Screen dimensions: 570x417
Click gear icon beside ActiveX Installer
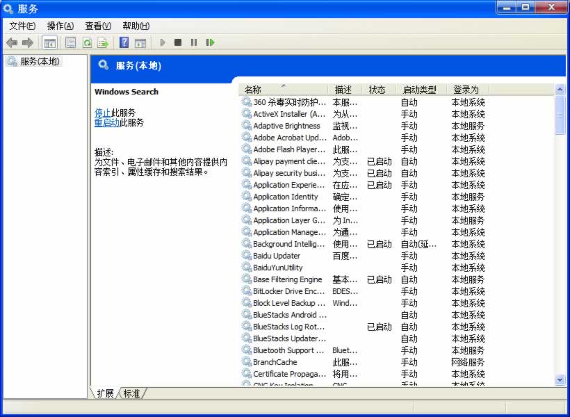pyautogui.click(x=247, y=114)
